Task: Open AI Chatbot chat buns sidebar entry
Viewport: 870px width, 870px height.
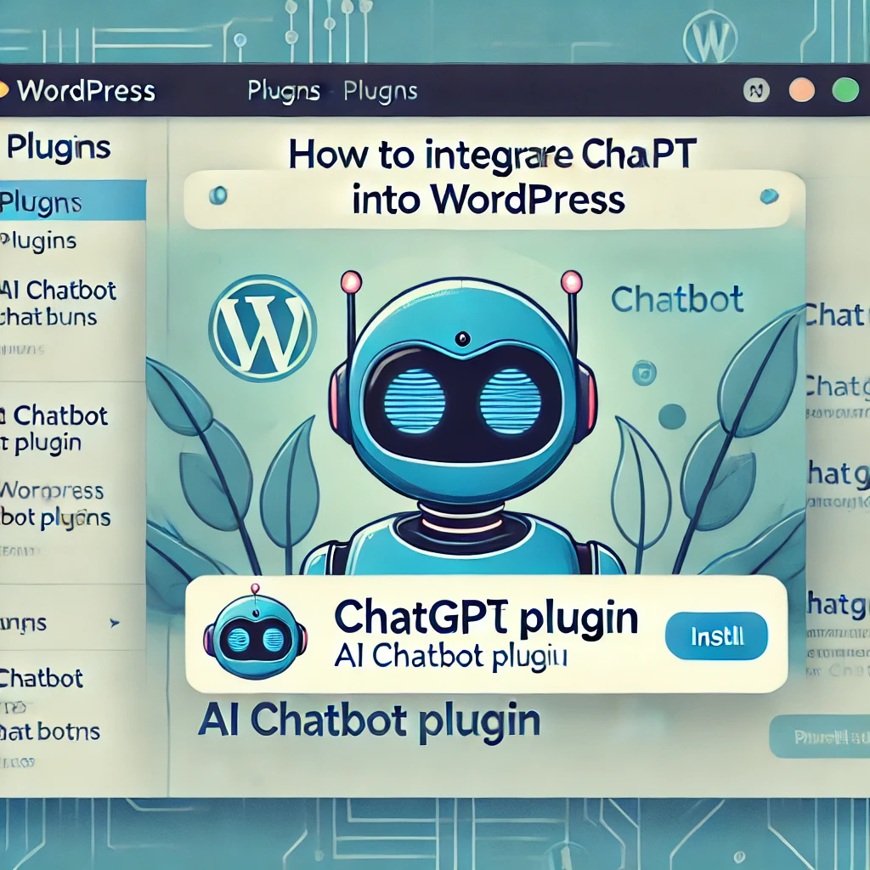Action: 58,303
